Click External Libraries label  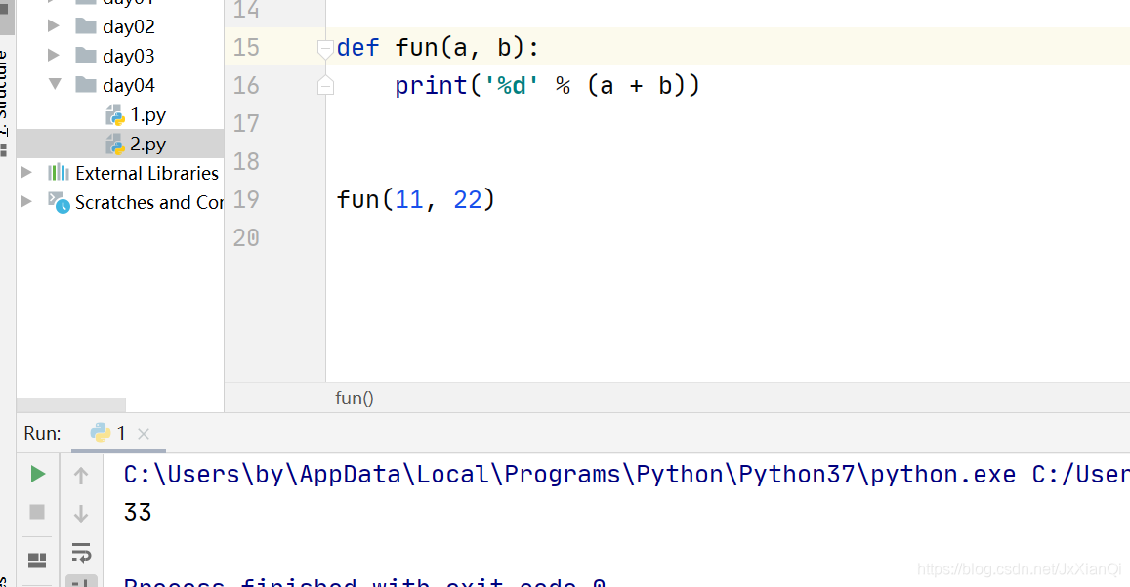pyautogui.click(x=147, y=173)
